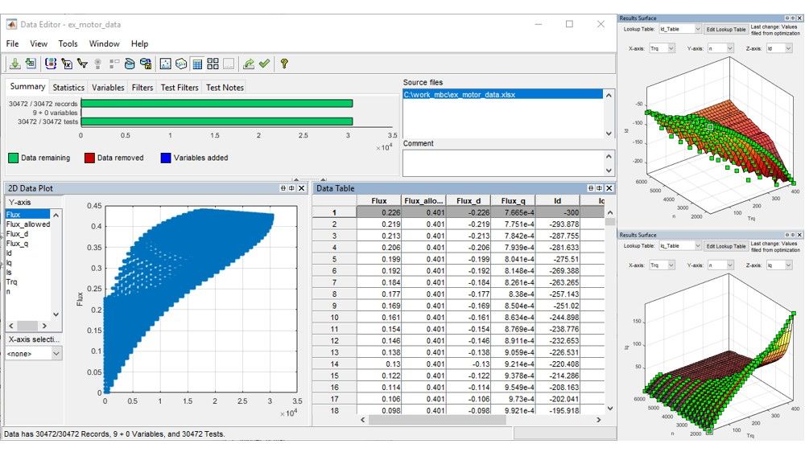Viewport: 805px width, 452px height.
Task: Click the green checkmark toolbar icon
Action: click(x=264, y=64)
